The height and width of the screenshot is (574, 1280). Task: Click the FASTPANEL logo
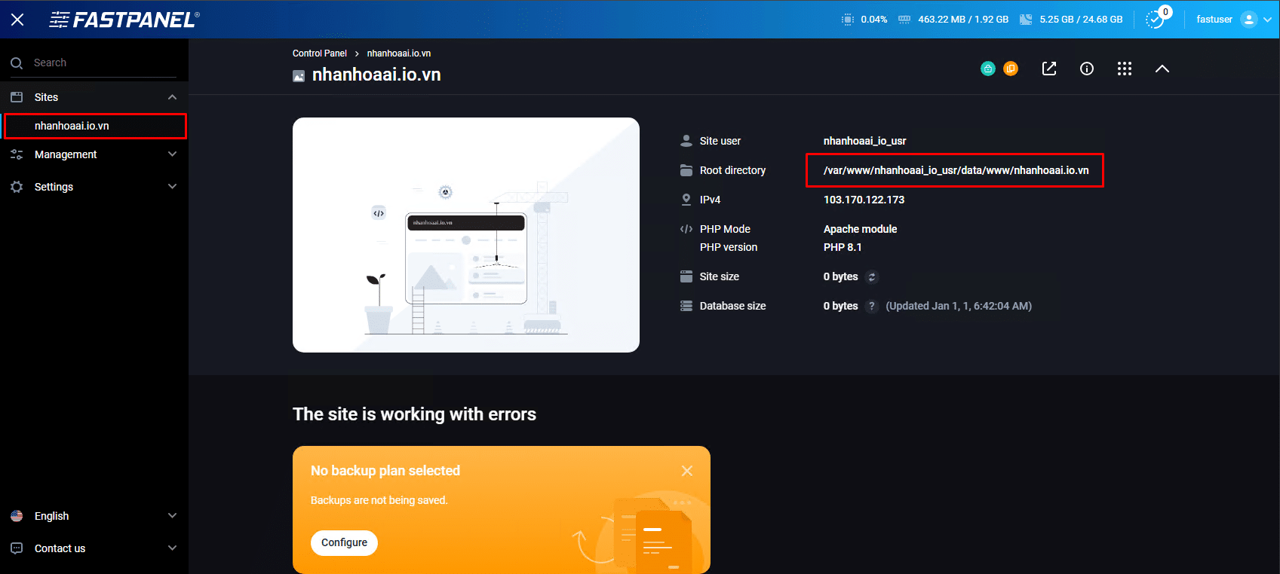pos(124,20)
